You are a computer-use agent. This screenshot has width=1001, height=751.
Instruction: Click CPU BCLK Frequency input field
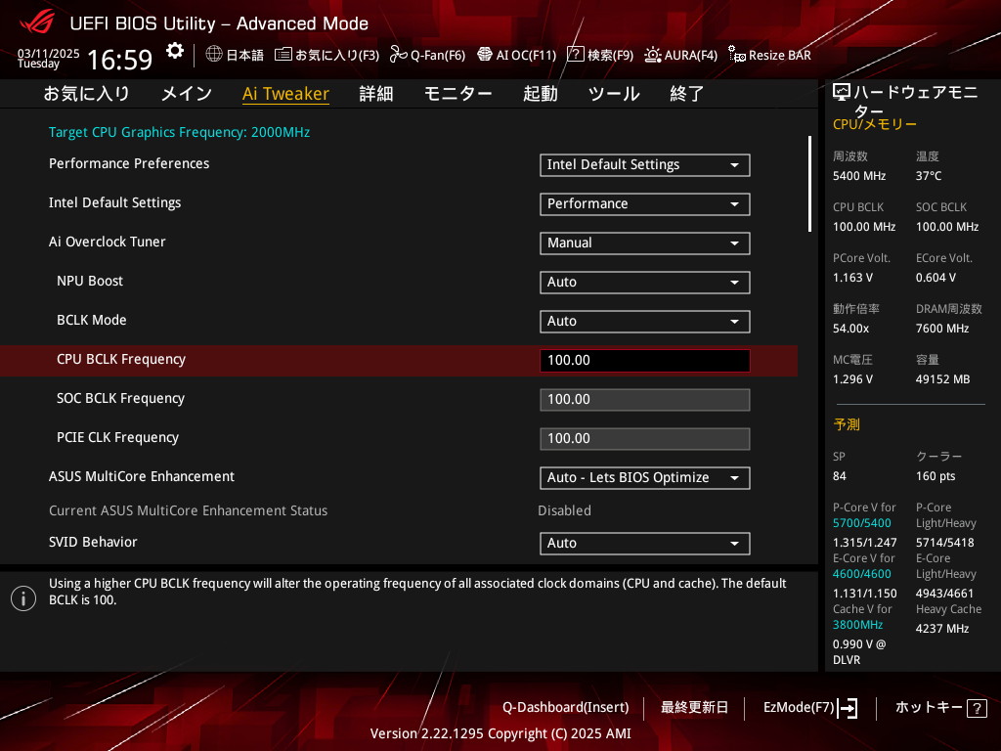[x=645, y=360]
